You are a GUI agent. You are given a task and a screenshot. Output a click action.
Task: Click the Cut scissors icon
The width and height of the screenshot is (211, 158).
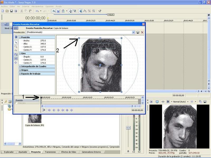pos(22,11)
